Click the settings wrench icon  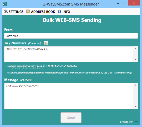tap(6, 11)
